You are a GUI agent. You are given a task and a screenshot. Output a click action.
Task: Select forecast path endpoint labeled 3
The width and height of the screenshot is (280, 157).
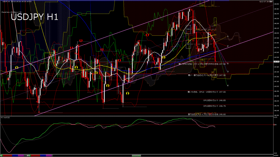[228, 71]
